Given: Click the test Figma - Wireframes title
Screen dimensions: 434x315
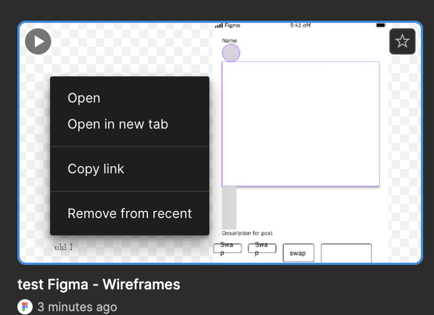Looking at the screenshot, I should pos(99,284).
